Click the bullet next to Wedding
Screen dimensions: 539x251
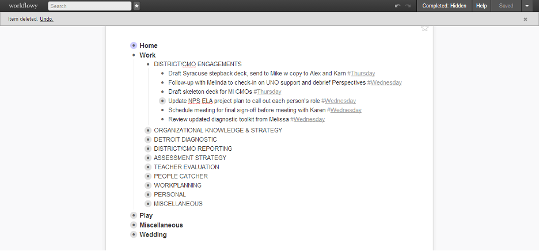point(134,235)
